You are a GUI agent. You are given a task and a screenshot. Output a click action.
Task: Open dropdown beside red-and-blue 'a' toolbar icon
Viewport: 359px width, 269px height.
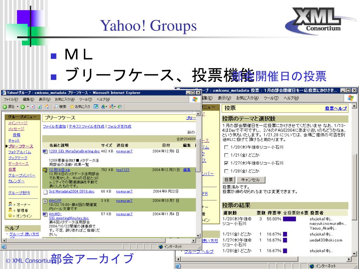coord(115,107)
